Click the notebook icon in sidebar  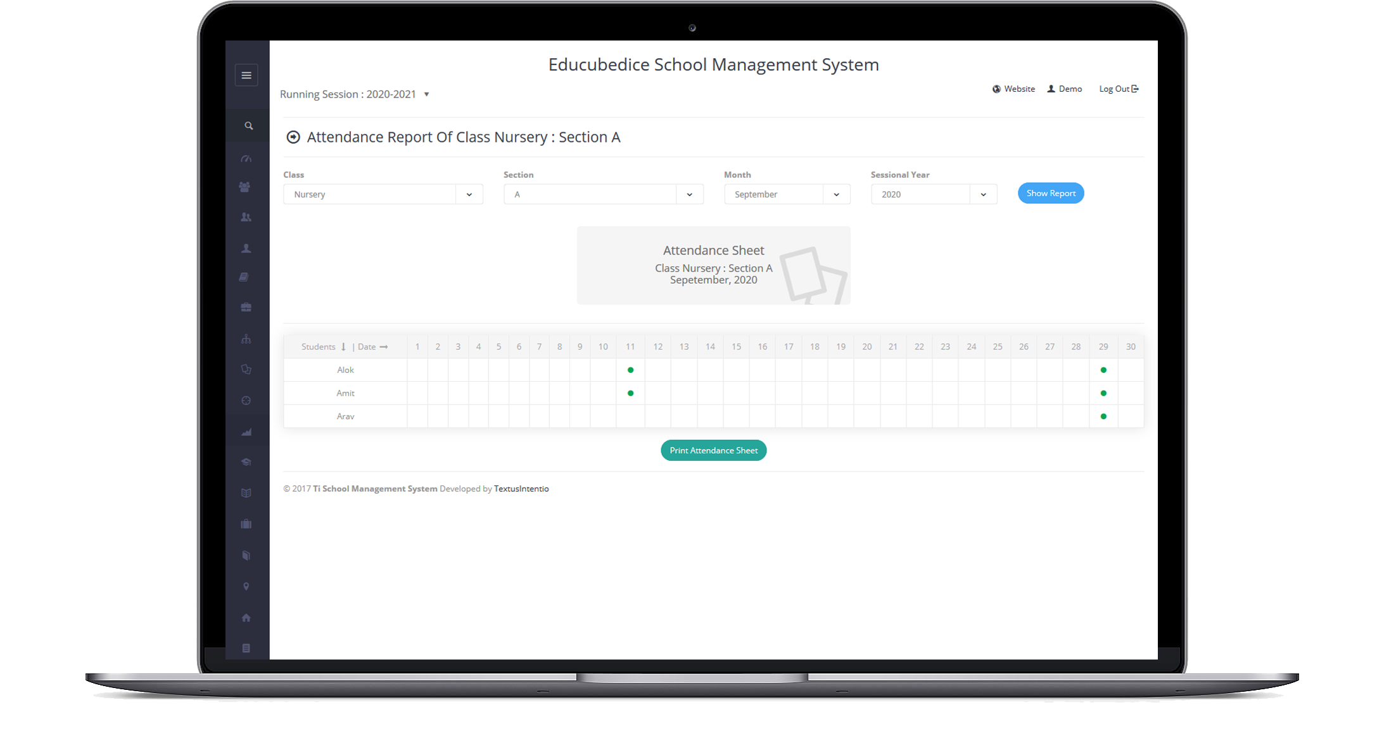pos(244,277)
